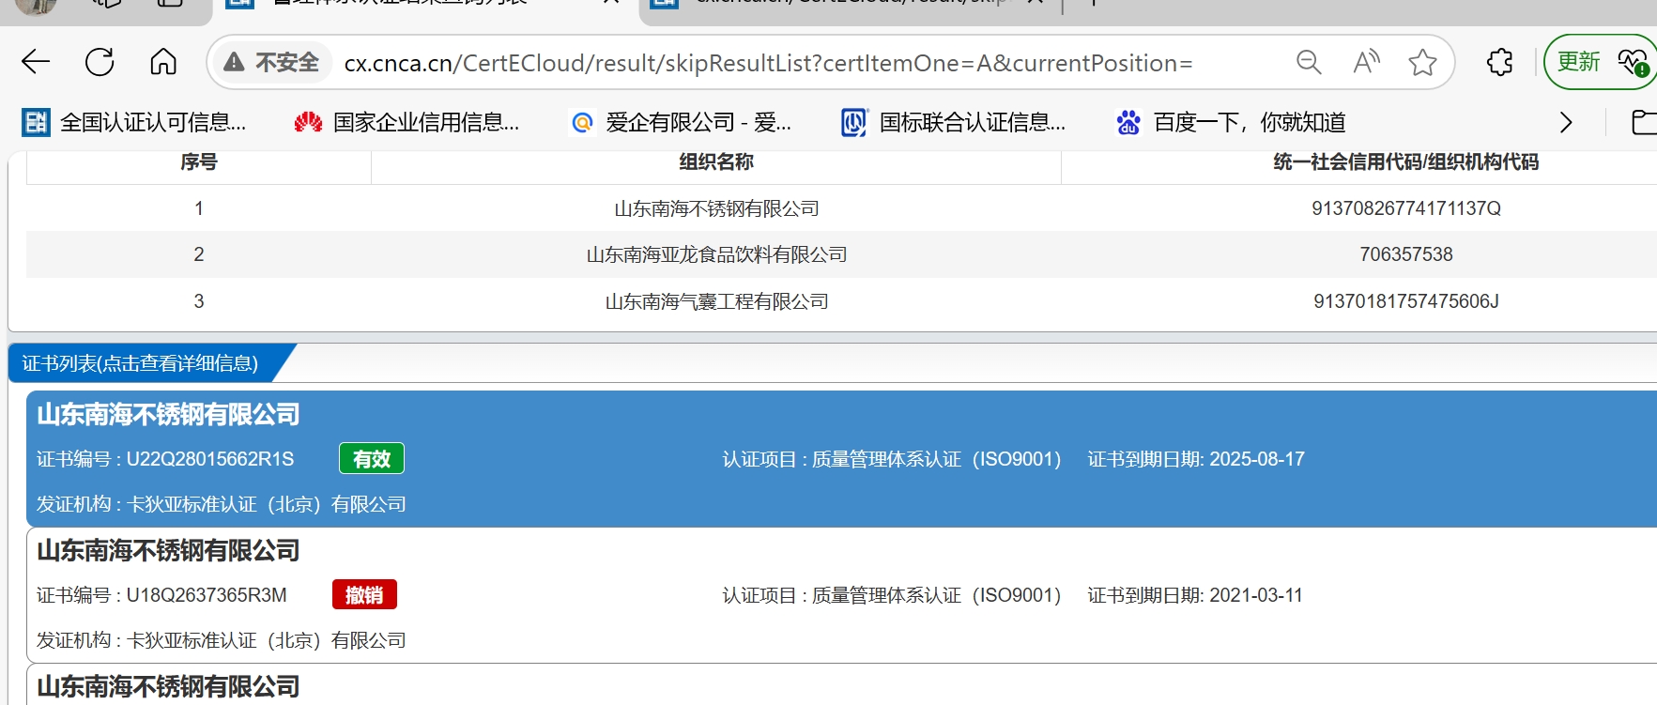The image size is (1657, 705).
Task: Open the partially visible third certificate card
Action: tap(841, 685)
